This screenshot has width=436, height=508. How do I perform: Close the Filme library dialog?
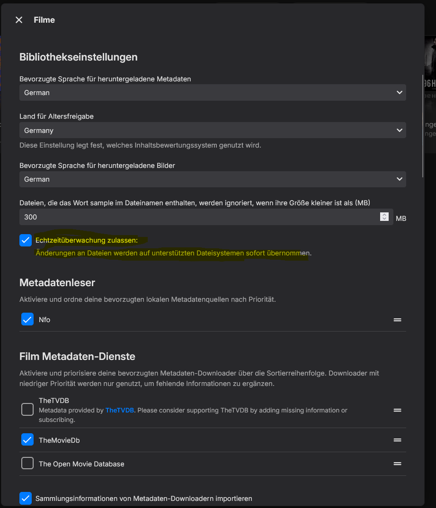[19, 20]
